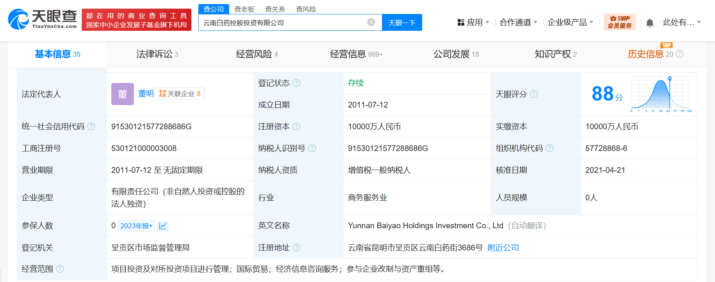Switch to the 知识产权 tab
Viewport: 715px width, 282px height.
556,54
